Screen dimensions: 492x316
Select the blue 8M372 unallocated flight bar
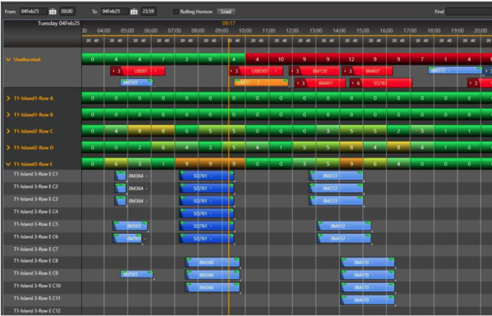point(456,70)
